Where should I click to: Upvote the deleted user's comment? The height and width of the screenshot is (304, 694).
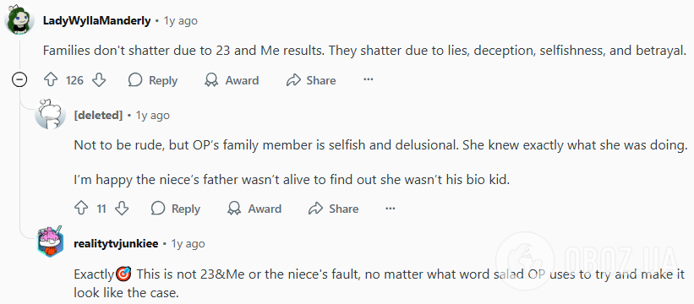click(81, 208)
